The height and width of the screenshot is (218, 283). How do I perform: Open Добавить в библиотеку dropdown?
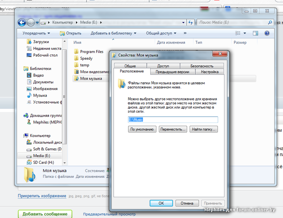click(x=113, y=33)
